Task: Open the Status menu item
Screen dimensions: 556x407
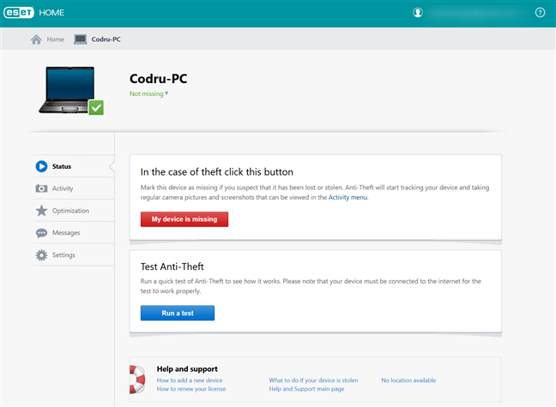Action: tap(61, 166)
